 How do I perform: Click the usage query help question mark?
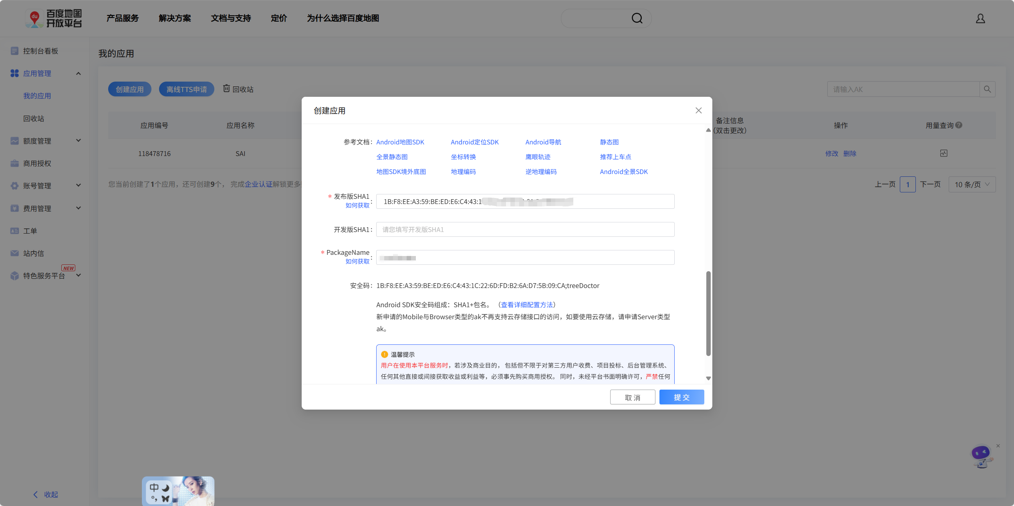click(x=959, y=125)
